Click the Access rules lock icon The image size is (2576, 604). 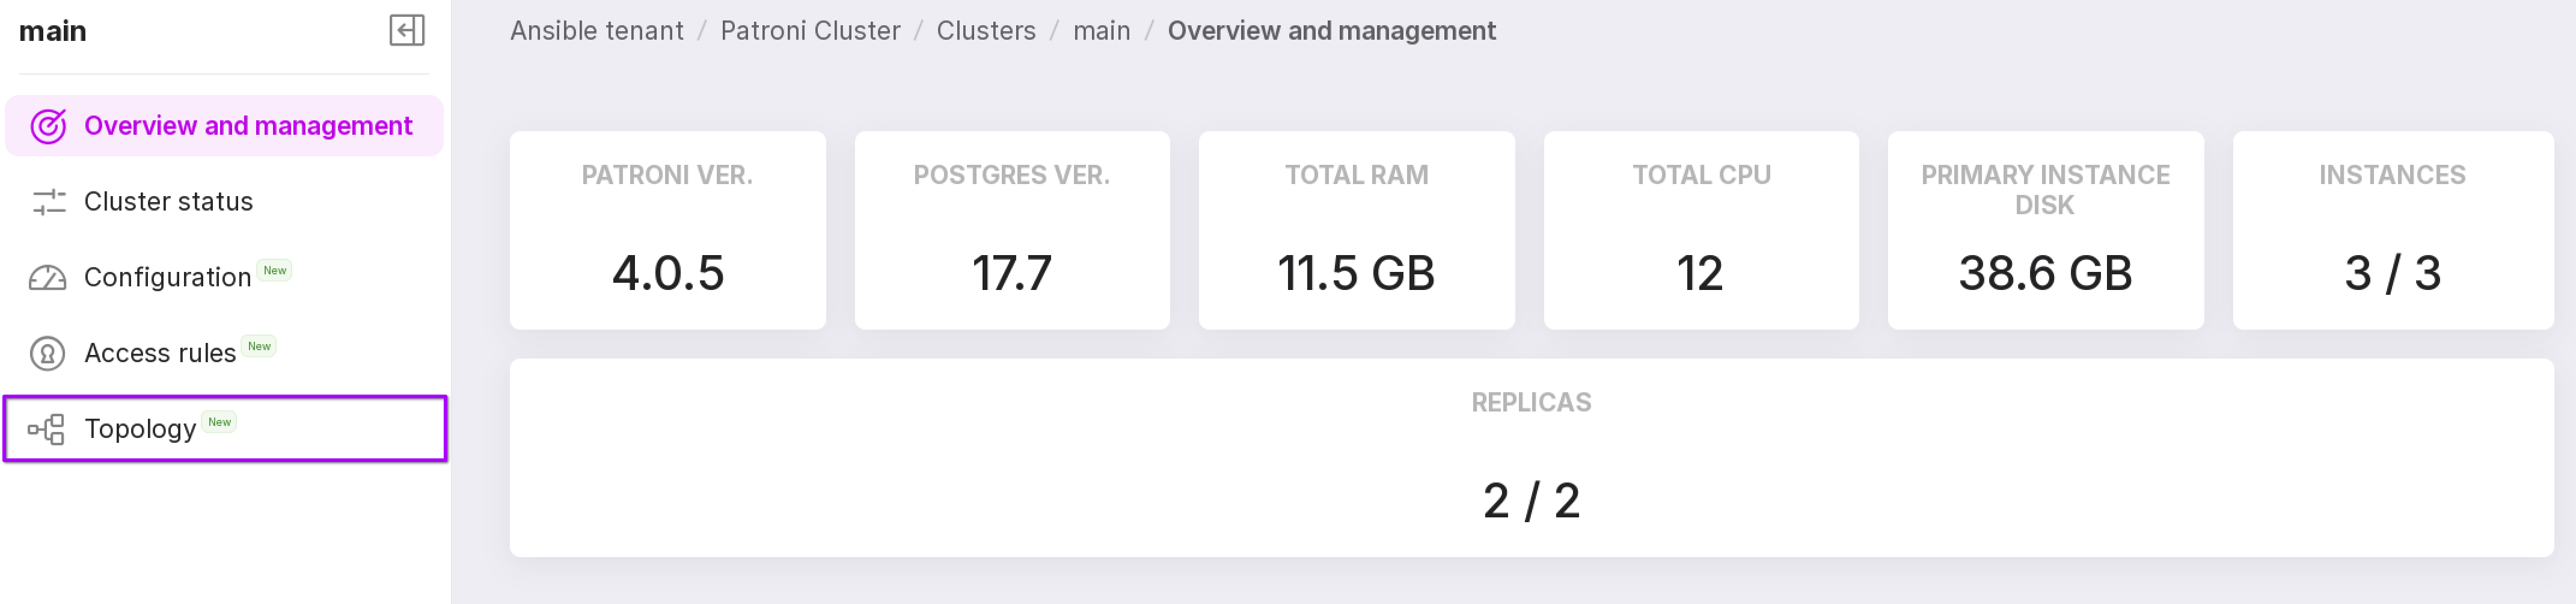48,353
